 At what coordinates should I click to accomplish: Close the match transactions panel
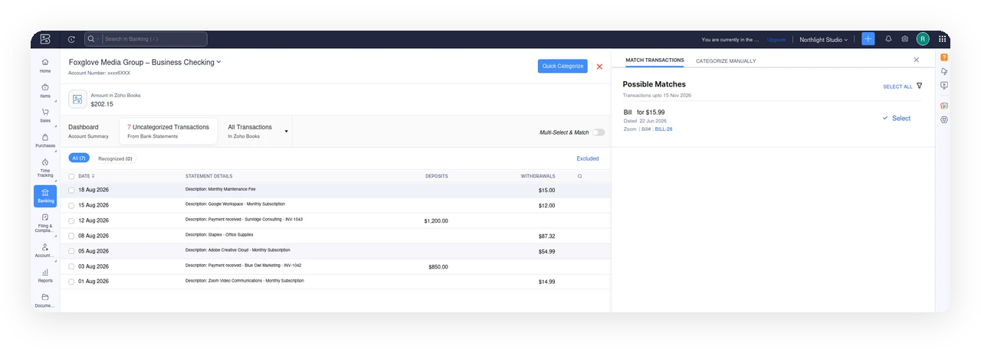916,60
